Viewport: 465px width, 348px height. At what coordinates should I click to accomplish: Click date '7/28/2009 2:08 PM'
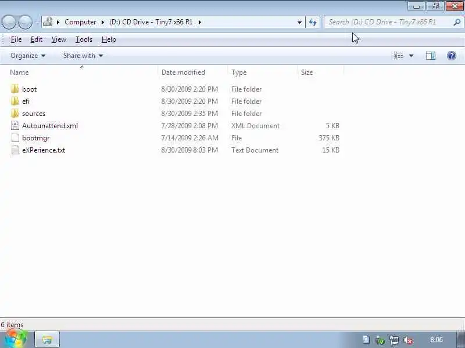pos(189,126)
